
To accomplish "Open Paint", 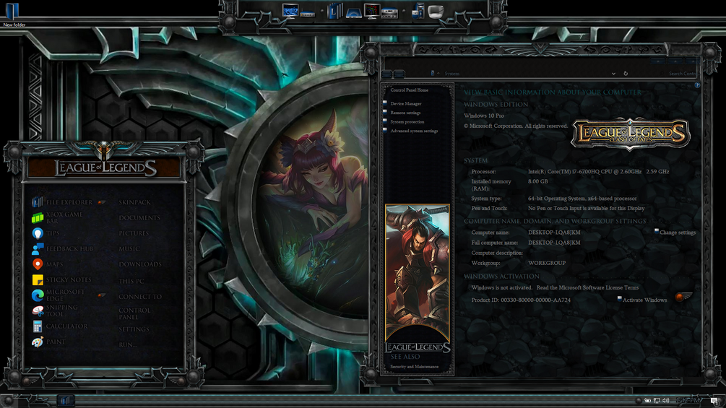I will tap(48, 342).
